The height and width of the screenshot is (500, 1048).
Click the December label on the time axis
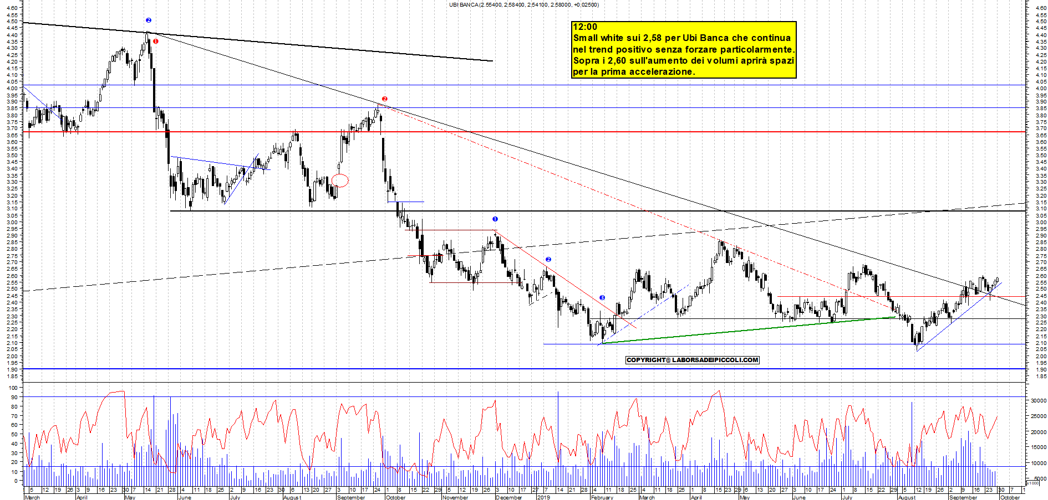[508, 497]
